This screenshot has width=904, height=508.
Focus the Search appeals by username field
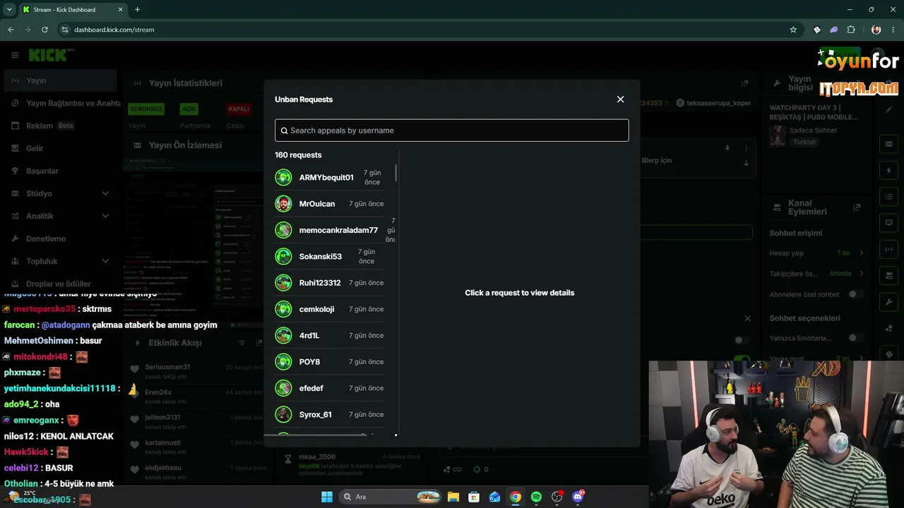click(452, 131)
